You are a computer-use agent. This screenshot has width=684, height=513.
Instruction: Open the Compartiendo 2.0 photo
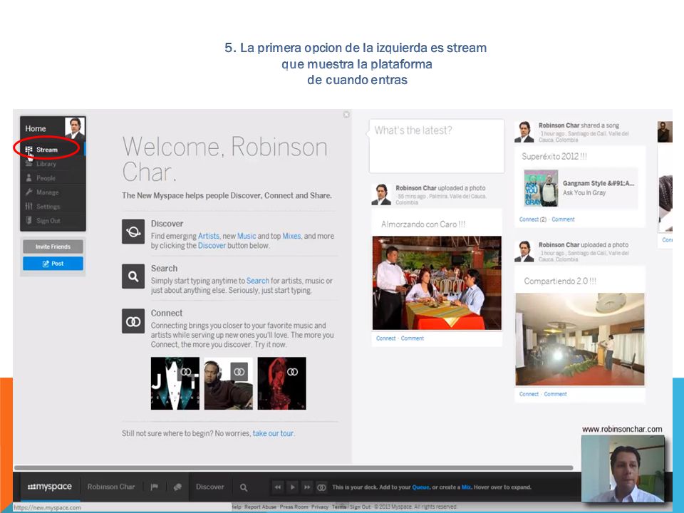pos(580,339)
